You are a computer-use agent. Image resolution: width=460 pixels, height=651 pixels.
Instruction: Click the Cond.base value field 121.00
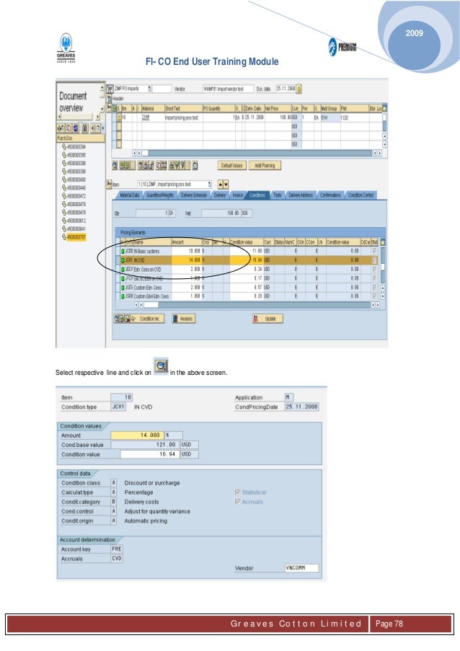146,445
